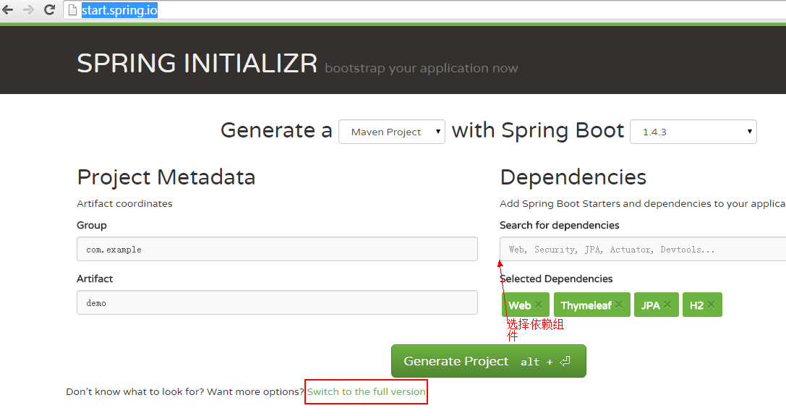
Task: Click 'with Spring Boot' heading text
Action: [538, 130]
